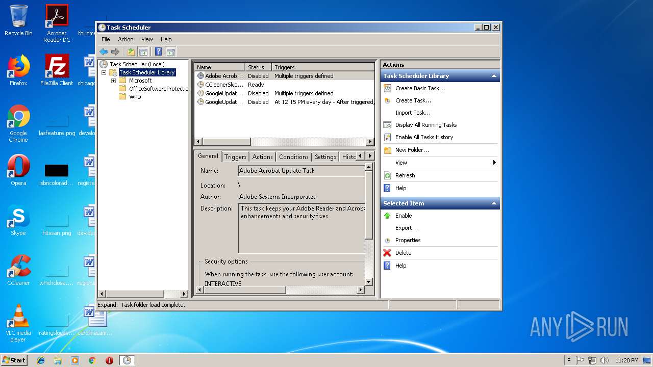This screenshot has height=367, width=653.
Task: Open the VLC media player desktop icon
Action: [x=18, y=323]
